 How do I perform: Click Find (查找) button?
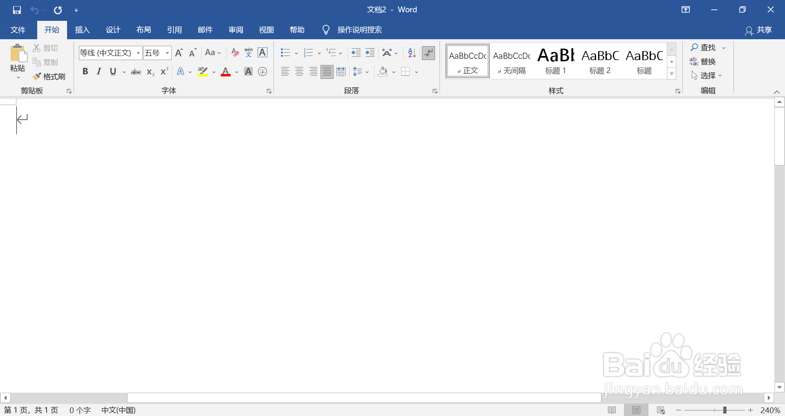703,48
